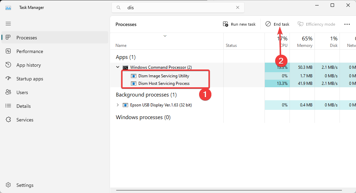
Task: Collapse the Windows Command Processor group
Action: click(x=118, y=67)
